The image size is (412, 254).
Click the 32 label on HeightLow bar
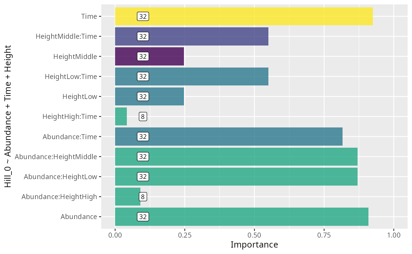coord(143,97)
